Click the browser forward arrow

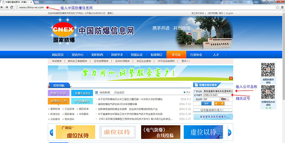7,7
